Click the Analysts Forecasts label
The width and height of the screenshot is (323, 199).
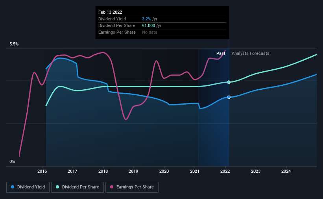(x=250, y=53)
